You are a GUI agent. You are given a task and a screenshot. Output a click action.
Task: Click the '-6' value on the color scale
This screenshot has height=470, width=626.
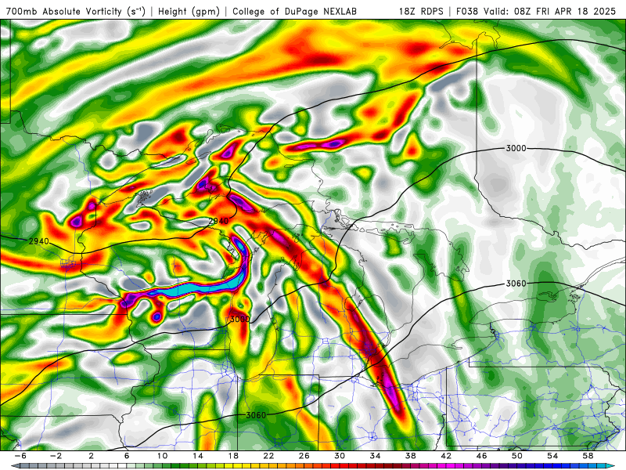click(x=20, y=456)
